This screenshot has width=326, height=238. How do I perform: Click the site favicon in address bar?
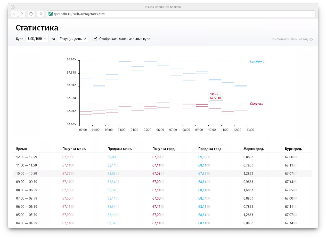click(51, 14)
